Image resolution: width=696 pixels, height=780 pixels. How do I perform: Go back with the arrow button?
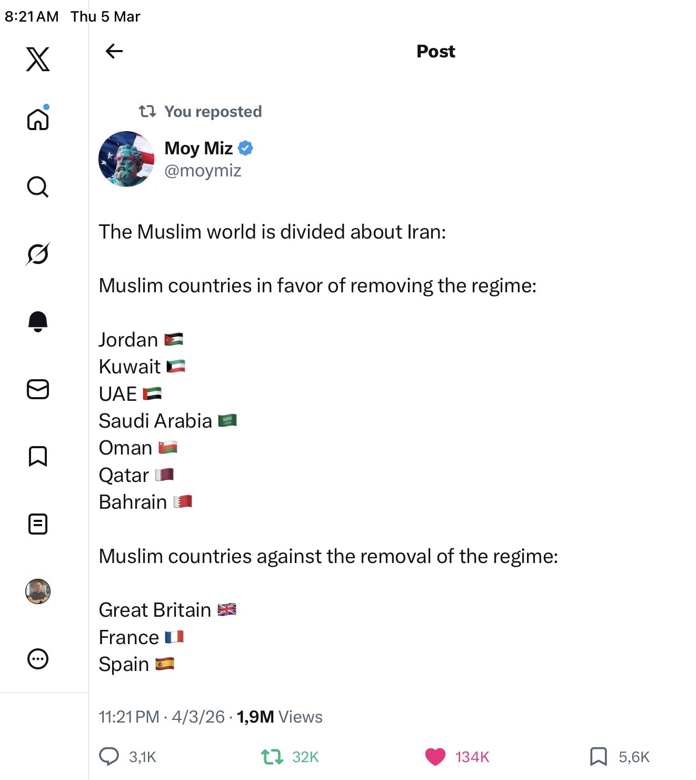[114, 51]
